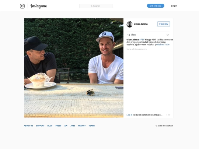This screenshot has width=199, height=149.
Task: Open the #FBF hashtag link
Action: [142, 40]
